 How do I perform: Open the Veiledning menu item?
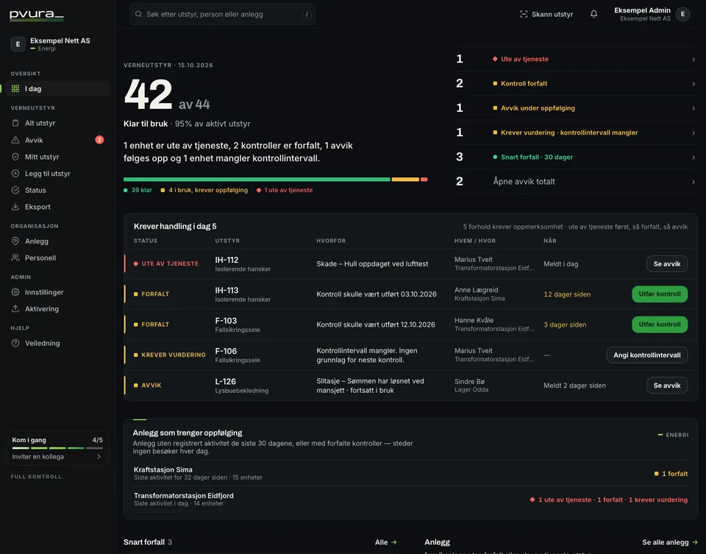[57, 343]
